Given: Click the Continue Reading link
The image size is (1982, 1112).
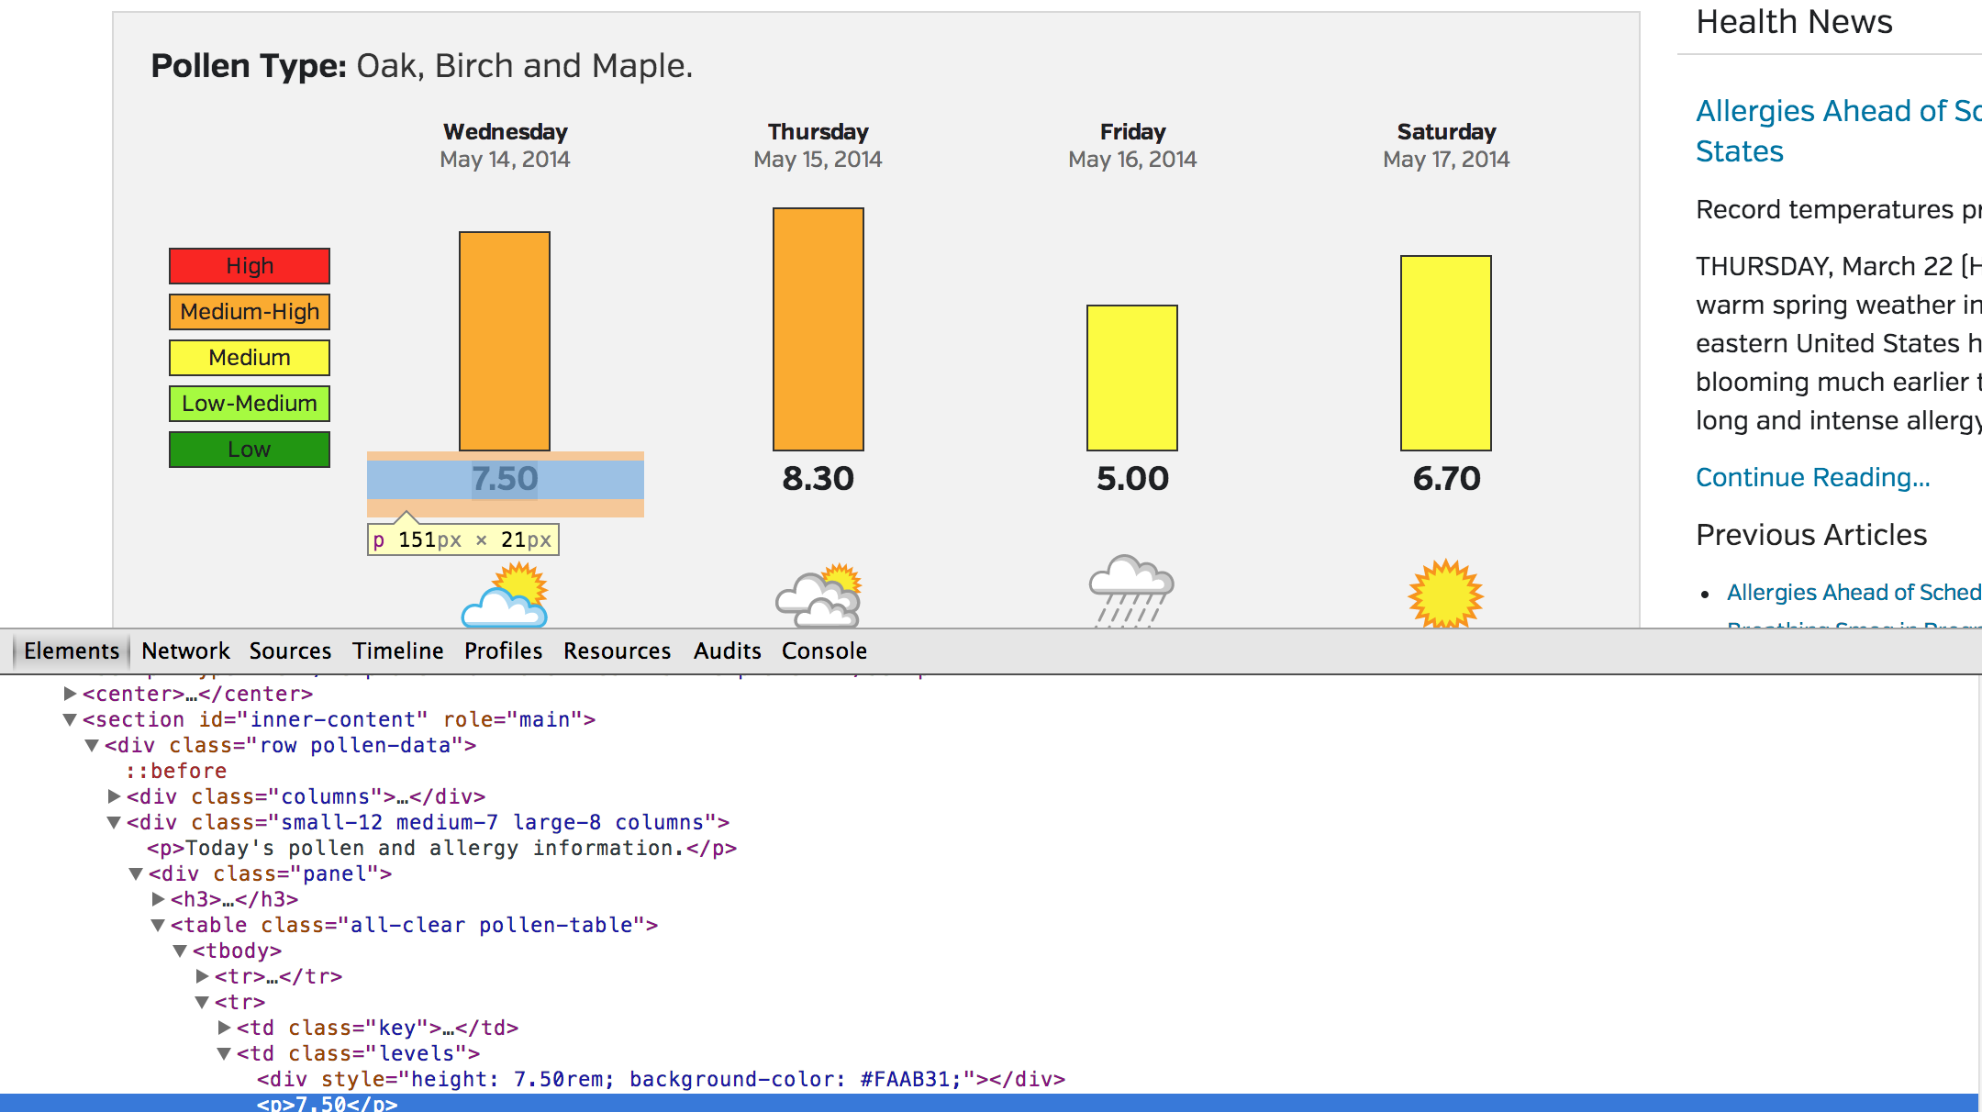Looking at the screenshot, I should pyautogui.click(x=1812, y=477).
